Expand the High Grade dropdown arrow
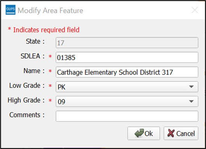The height and width of the screenshot is (149, 206). pos(191,101)
